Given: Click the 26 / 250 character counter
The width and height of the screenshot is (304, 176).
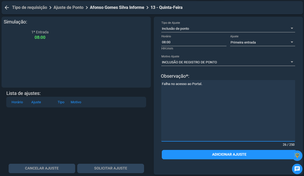Looking at the screenshot, I should click(x=289, y=145).
